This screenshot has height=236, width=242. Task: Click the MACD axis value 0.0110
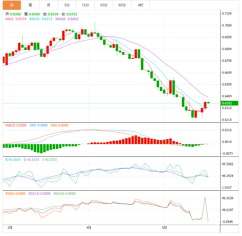(227, 130)
